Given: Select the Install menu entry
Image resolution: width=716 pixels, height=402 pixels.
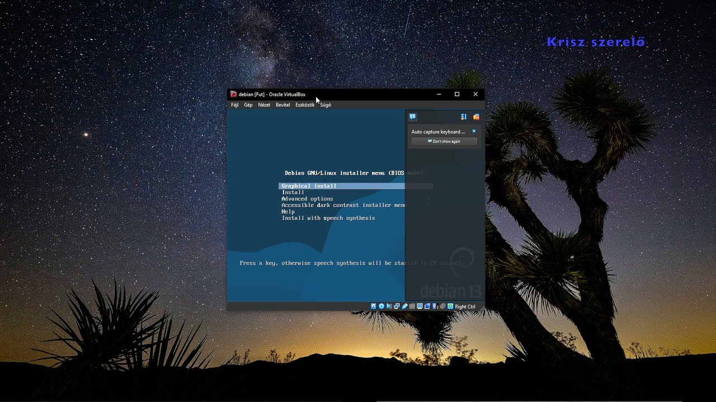Looking at the screenshot, I should pyautogui.click(x=293, y=192).
